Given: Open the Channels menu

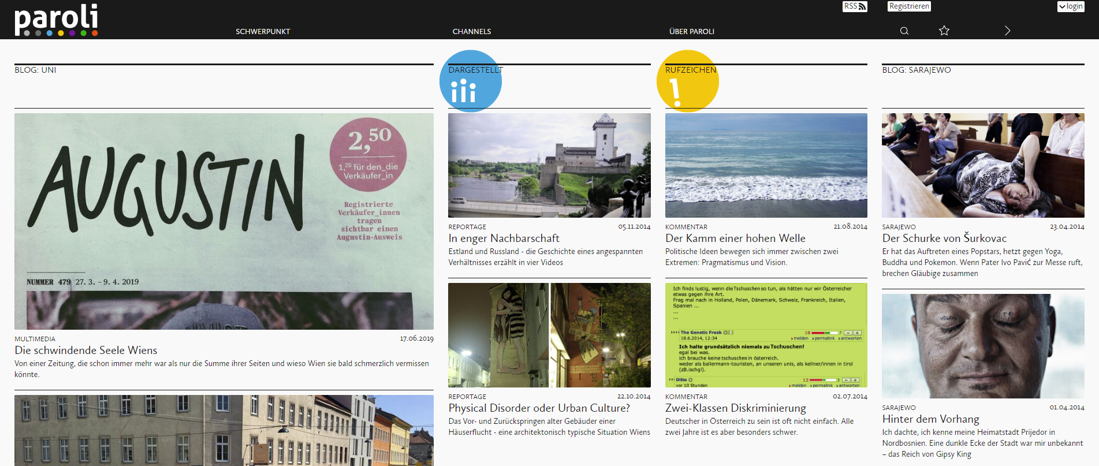Looking at the screenshot, I should coord(472,32).
